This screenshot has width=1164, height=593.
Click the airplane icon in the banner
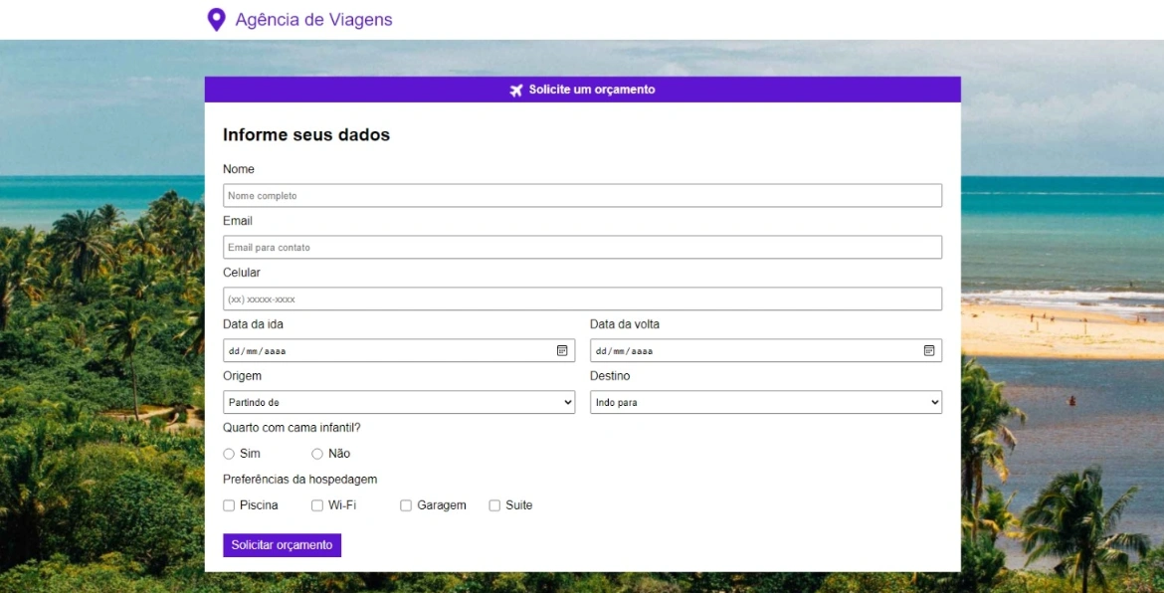point(515,91)
